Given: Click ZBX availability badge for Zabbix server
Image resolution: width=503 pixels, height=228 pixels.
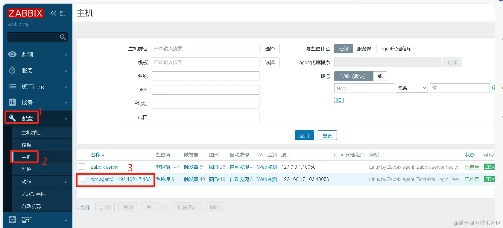Looking at the screenshot, I should coord(489,167).
